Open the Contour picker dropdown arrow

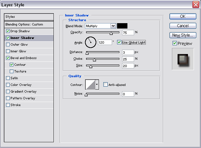click(97, 85)
